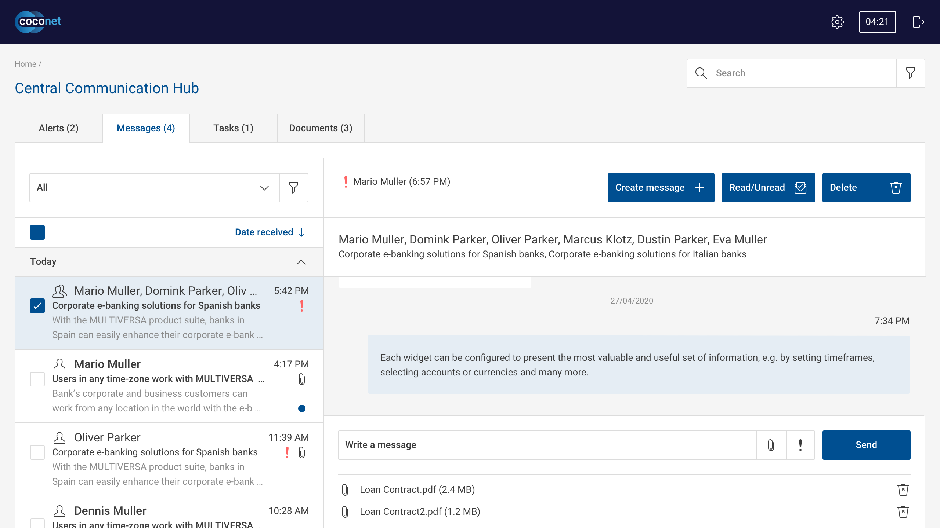Click the Central Communication Hub heading
The image size is (940, 528).
point(107,88)
